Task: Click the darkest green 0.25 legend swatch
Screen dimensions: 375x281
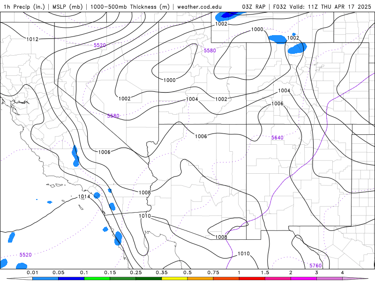Action: point(149,279)
